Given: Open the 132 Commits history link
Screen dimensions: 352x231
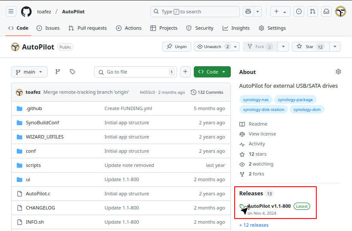Looking at the screenshot, I should coord(207,92).
